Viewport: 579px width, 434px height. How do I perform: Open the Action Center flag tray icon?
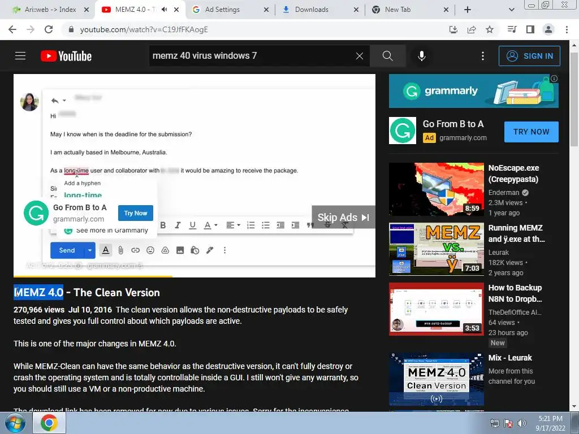tap(508, 423)
